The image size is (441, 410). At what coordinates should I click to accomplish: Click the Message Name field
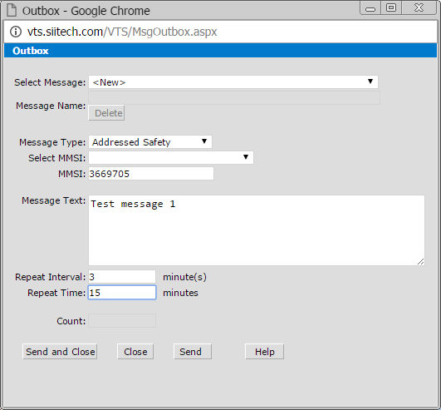coord(234,98)
